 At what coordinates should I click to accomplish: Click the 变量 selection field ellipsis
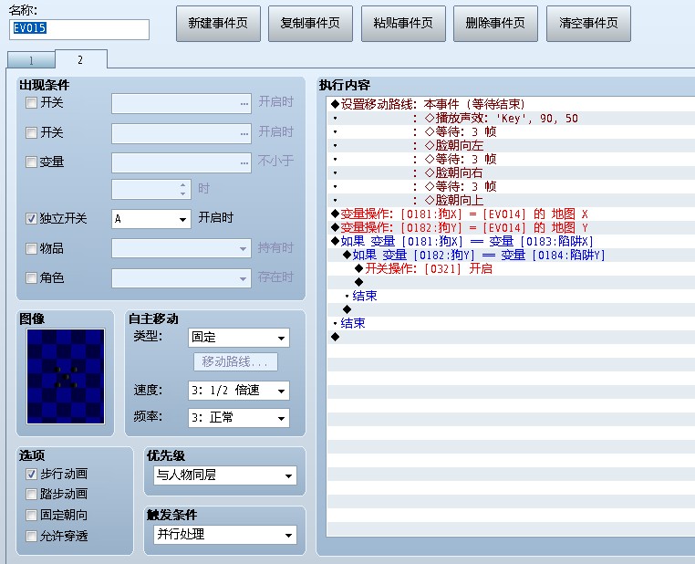pyautogui.click(x=244, y=163)
